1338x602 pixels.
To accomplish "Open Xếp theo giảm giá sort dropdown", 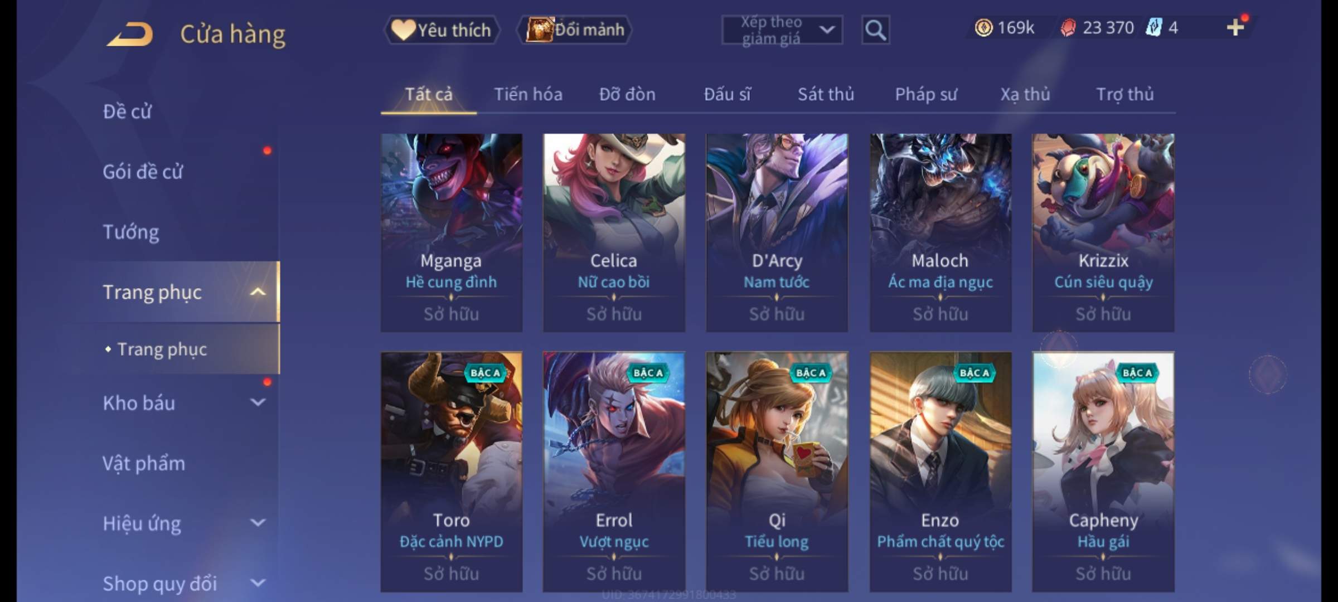I will coord(782,30).
